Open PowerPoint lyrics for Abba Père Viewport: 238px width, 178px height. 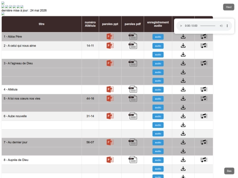pos(110,36)
